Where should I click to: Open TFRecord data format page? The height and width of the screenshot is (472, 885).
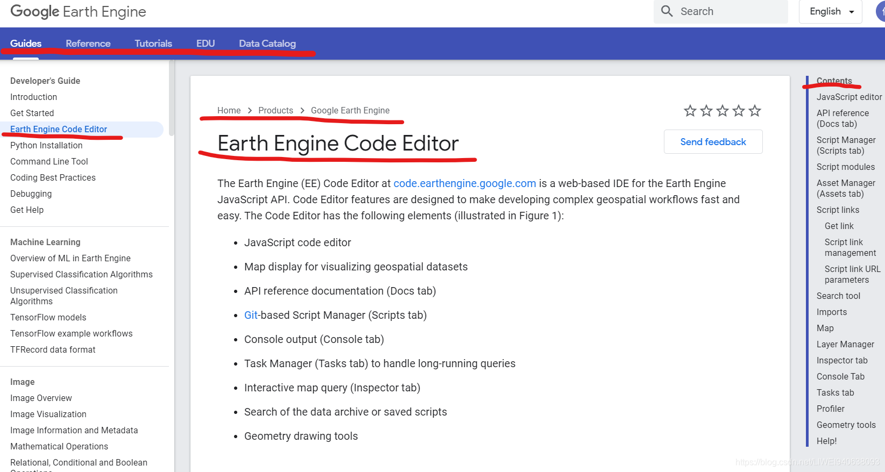[53, 349]
